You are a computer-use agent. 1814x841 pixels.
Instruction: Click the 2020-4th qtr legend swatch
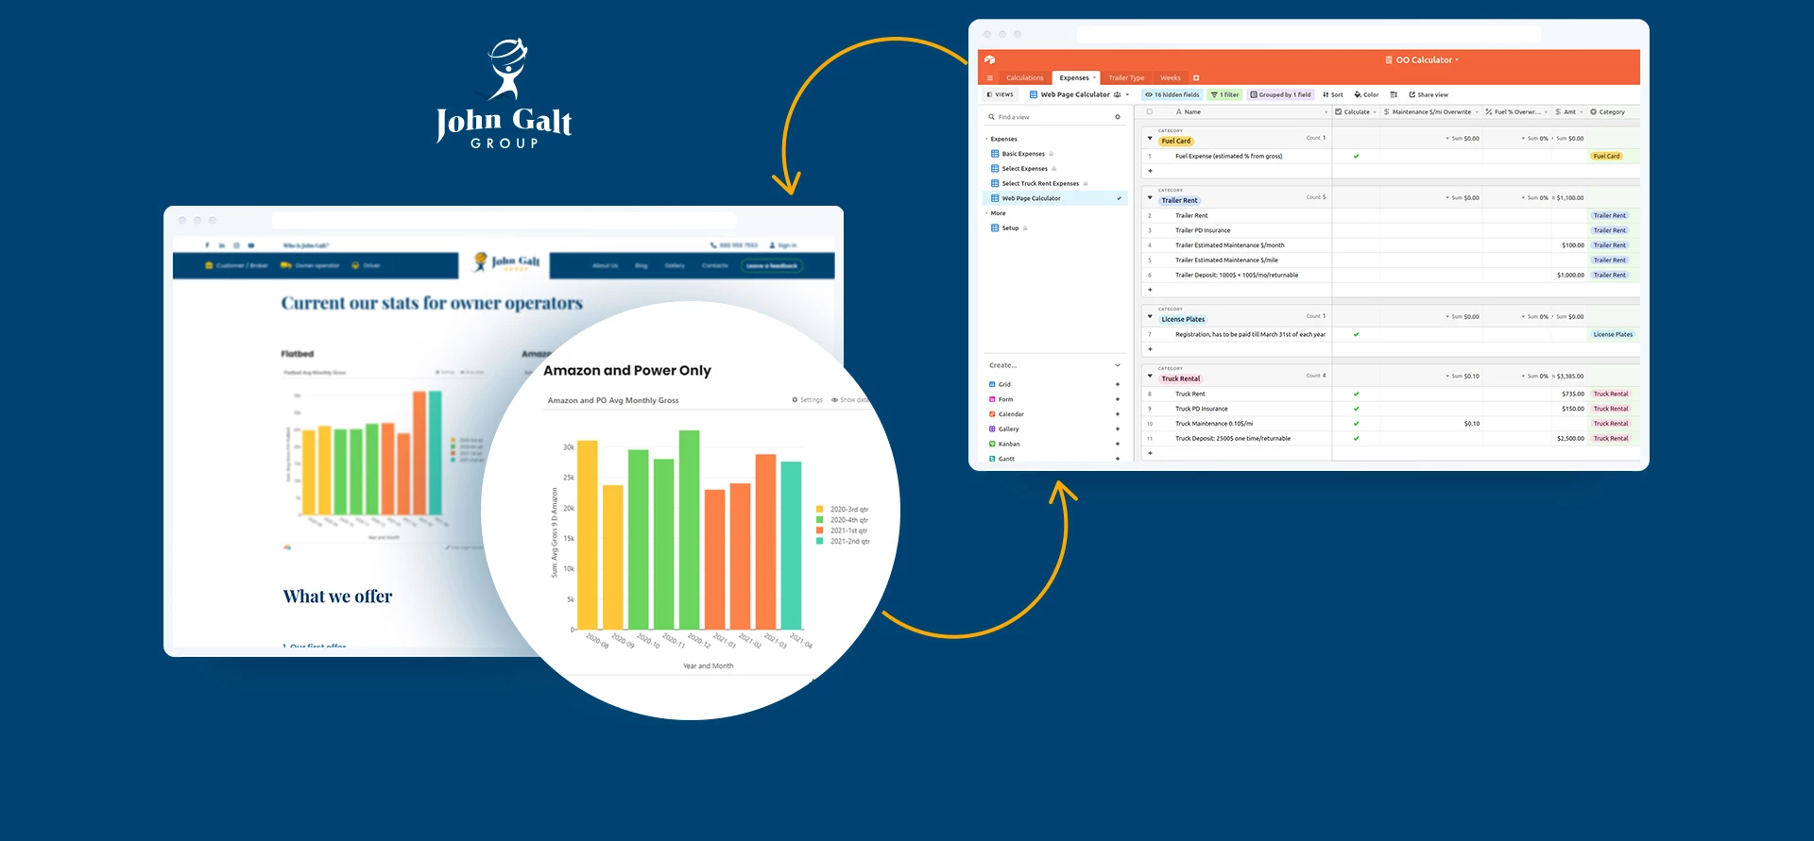(x=820, y=520)
